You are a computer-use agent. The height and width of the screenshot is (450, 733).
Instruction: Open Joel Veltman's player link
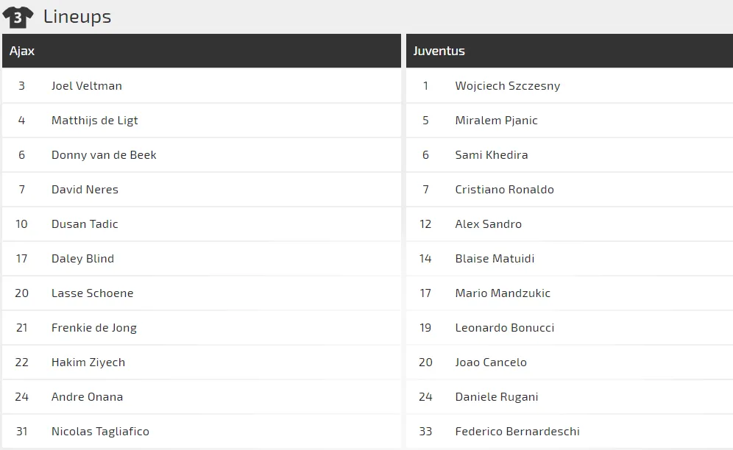tap(87, 86)
